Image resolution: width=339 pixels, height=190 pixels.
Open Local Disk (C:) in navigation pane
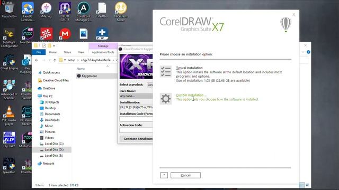tap(54, 144)
